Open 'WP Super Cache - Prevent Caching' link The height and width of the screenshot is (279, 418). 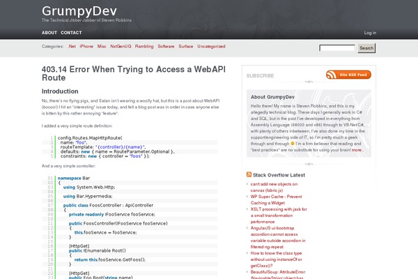coord(276,199)
